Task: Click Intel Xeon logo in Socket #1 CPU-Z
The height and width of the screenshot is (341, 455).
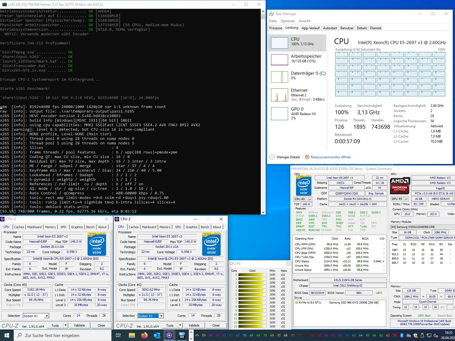Action: (x=97, y=244)
